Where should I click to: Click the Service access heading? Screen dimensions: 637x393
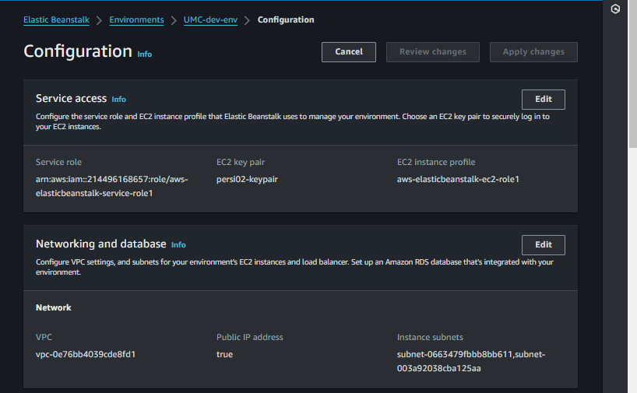pyautogui.click(x=71, y=98)
